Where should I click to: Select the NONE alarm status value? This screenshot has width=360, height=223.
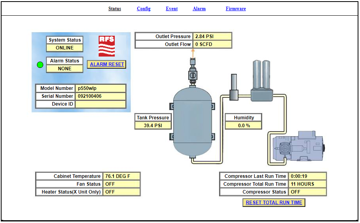(64, 69)
